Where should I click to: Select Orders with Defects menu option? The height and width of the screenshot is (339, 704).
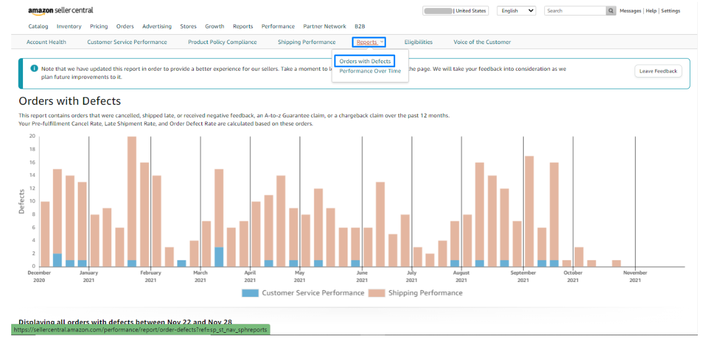tap(365, 61)
